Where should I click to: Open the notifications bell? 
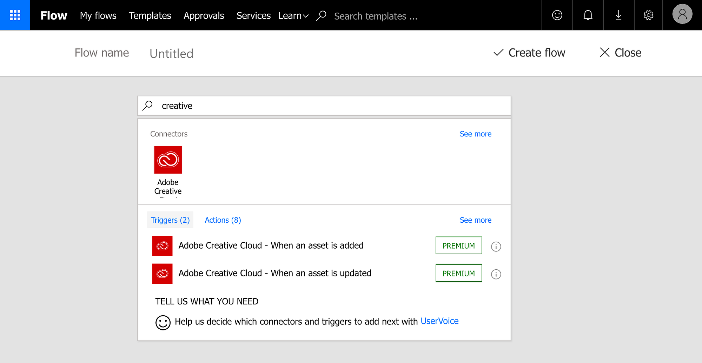(588, 15)
